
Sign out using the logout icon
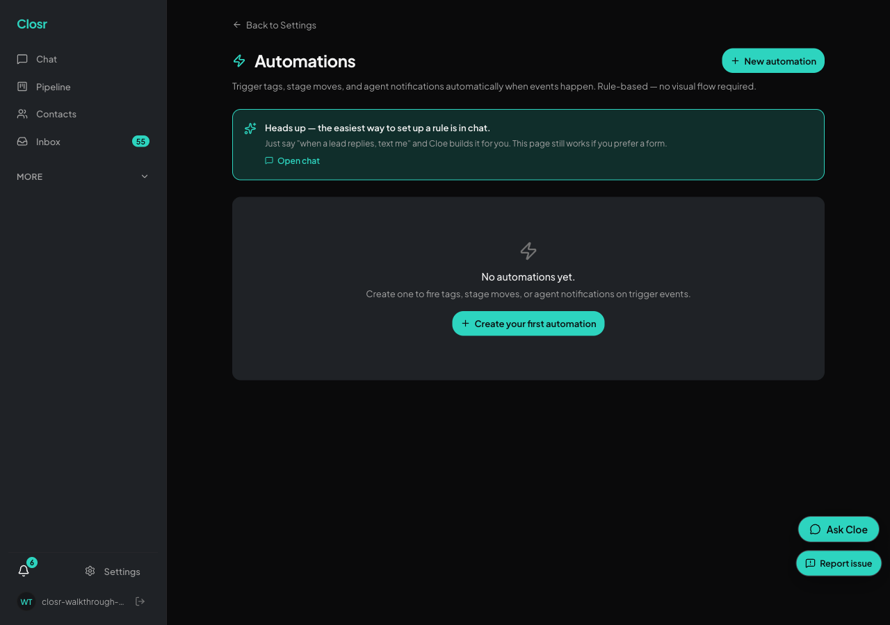tap(140, 601)
